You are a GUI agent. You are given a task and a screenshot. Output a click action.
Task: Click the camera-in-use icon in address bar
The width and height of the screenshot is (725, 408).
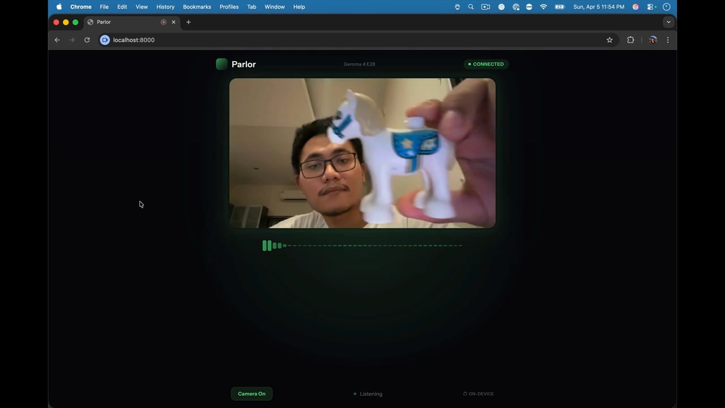(105, 40)
